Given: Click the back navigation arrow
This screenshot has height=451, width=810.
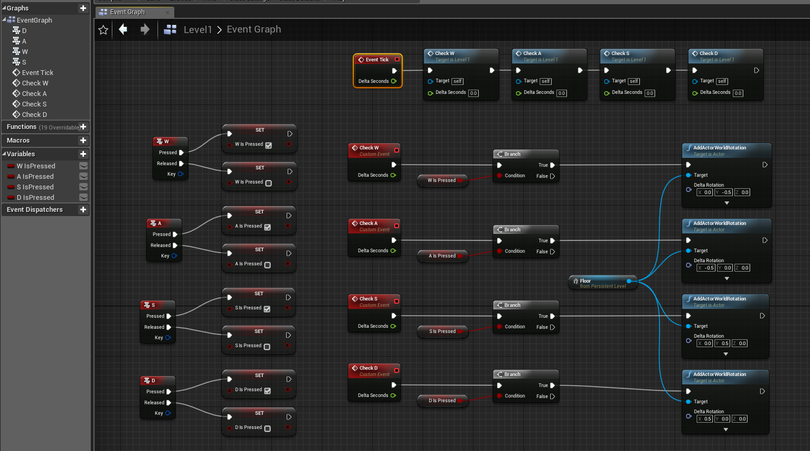Looking at the screenshot, I should tap(123, 30).
